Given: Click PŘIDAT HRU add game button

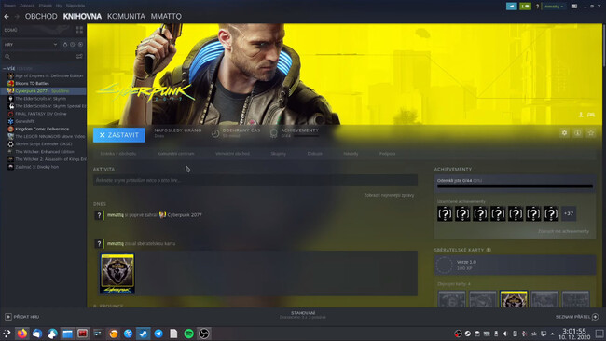Looking at the screenshot, I should point(22,317).
